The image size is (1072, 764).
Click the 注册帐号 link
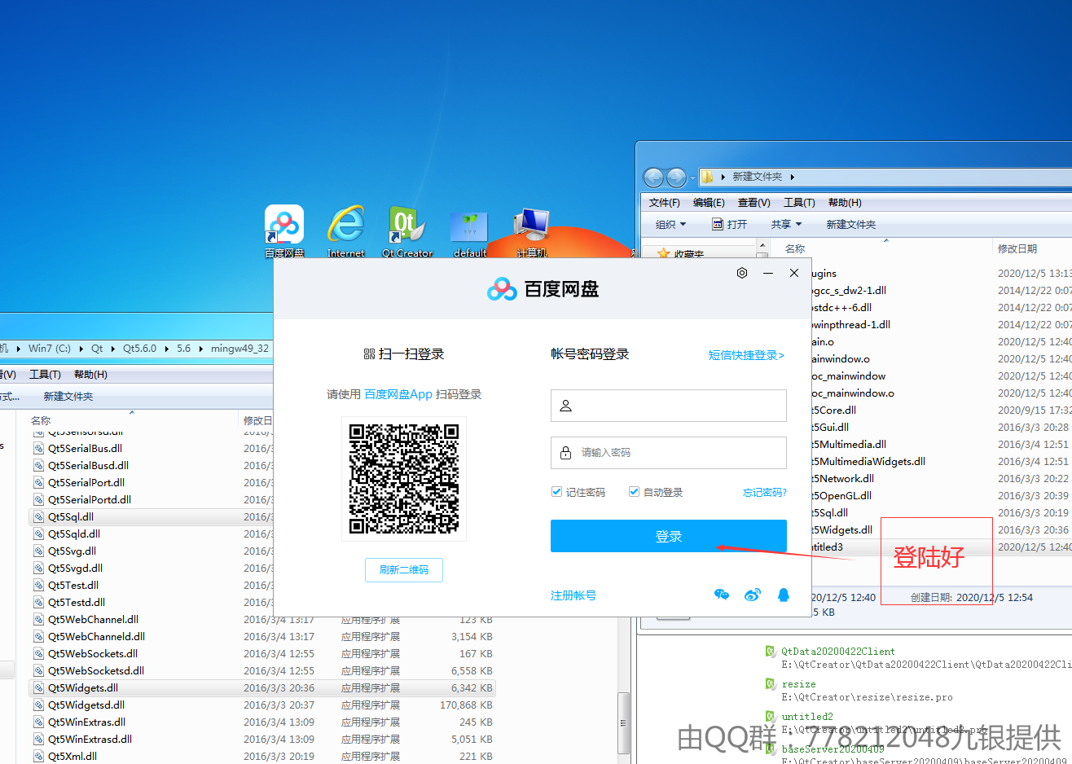tap(573, 595)
